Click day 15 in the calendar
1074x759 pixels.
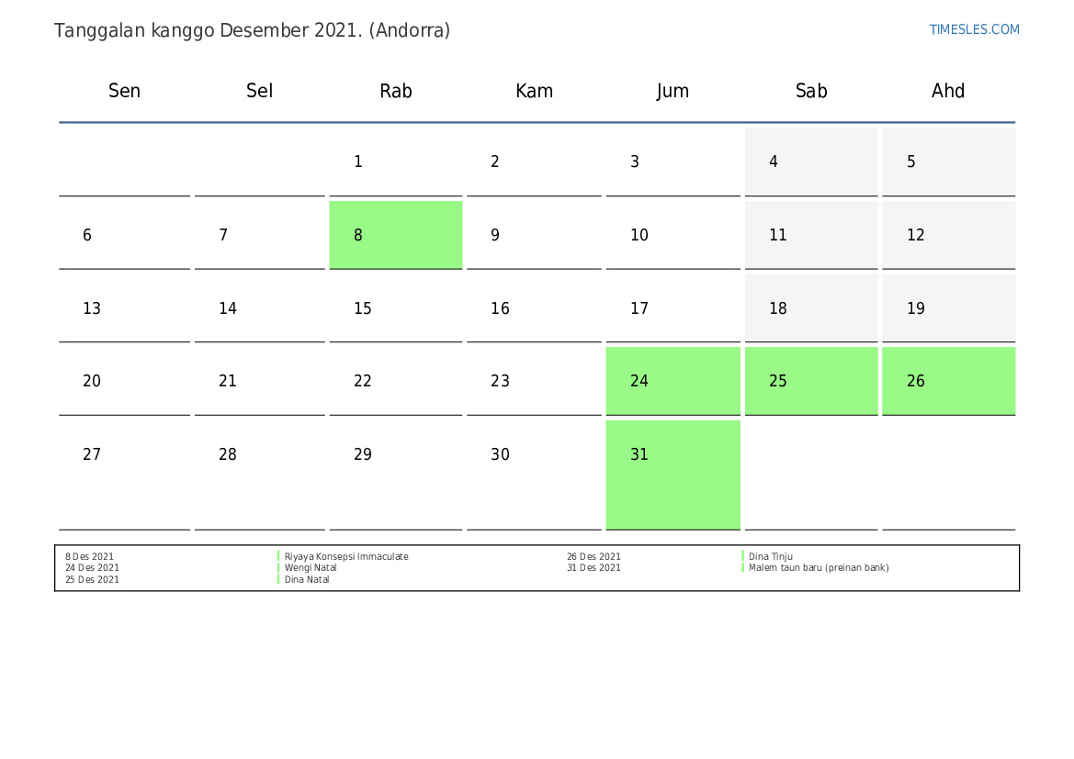(396, 308)
